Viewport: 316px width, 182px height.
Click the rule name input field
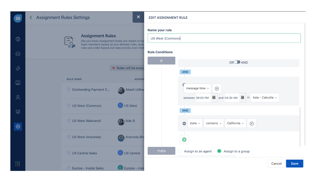point(224,38)
